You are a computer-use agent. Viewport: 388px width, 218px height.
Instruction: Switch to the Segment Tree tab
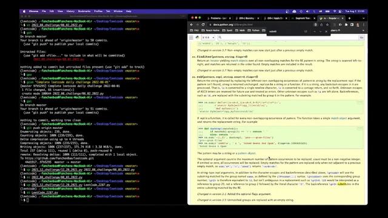pyautogui.click(x=303, y=18)
